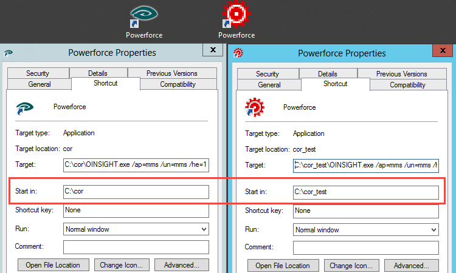Image resolution: width=456 pixels, height=273 pixels.
Task: Close the left Powerforce Properties window
Action: click(213, 50)
